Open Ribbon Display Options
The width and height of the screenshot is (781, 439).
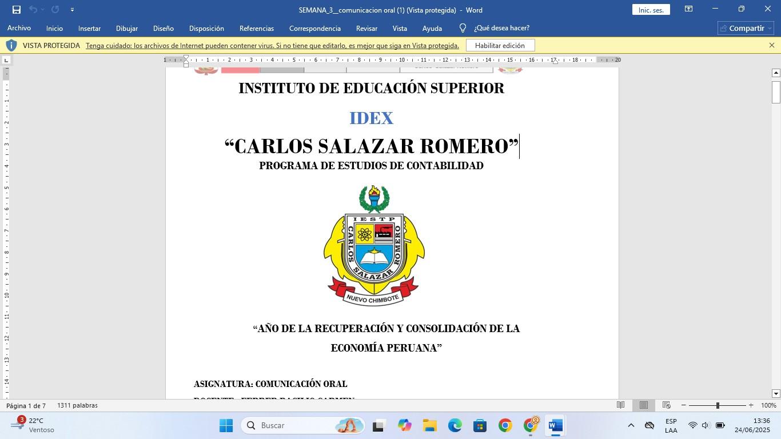[689, 9]
